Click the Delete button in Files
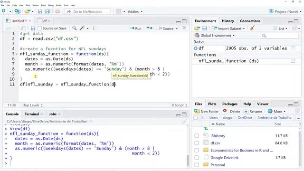The height and width of the screenshot is (171, 304). [231, 111]
